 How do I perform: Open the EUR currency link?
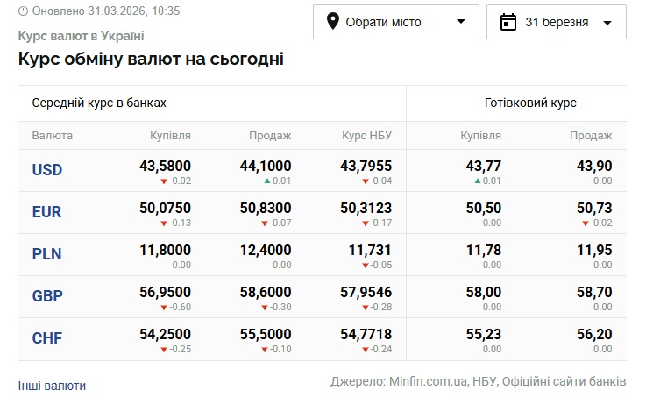point(47,212)
